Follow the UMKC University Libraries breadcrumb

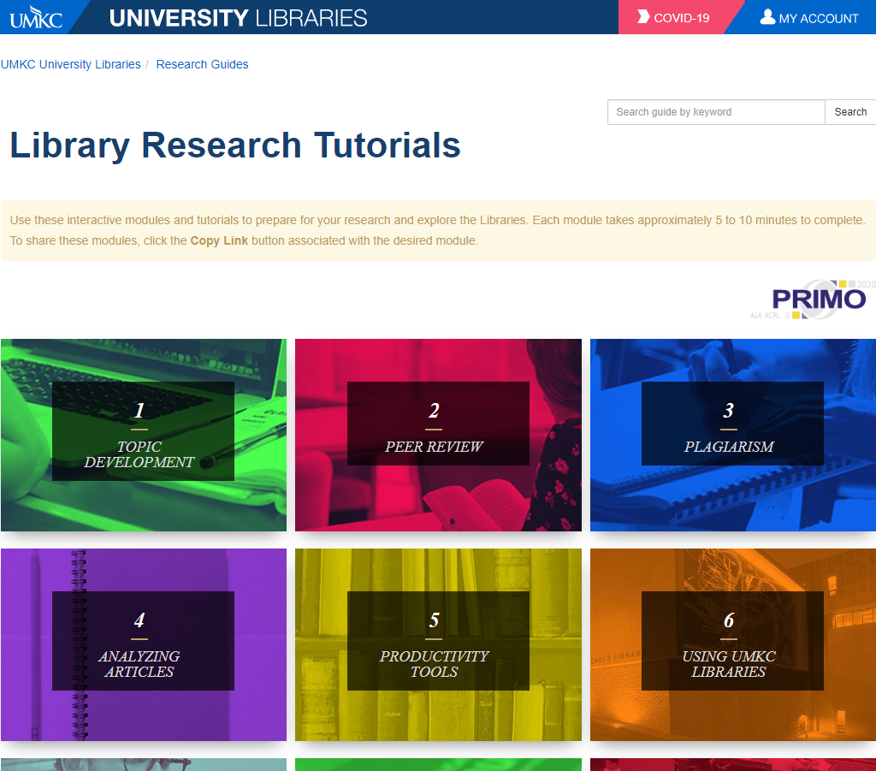[x=71, y=64]
